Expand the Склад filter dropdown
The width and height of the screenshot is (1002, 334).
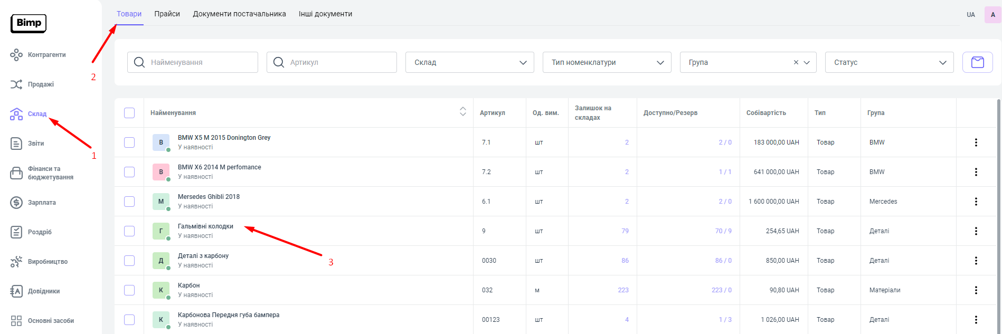pyautogui.click(x=469, y=62)
